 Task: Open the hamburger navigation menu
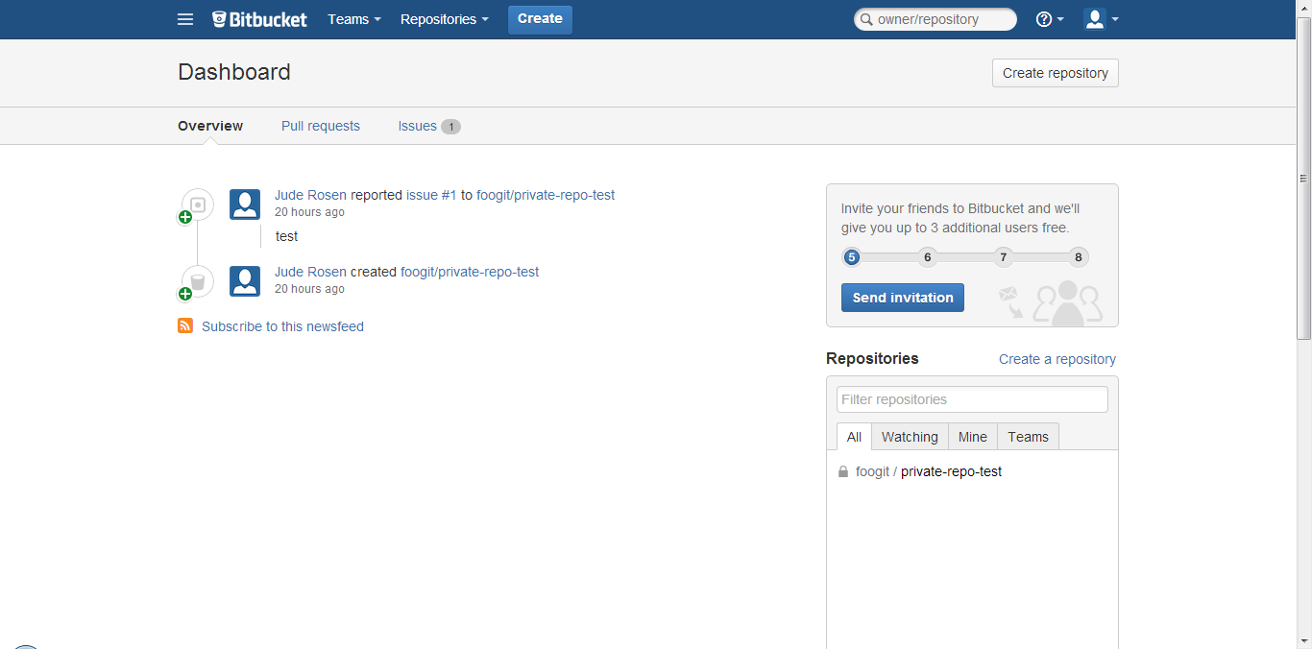(x=185, y=19)
